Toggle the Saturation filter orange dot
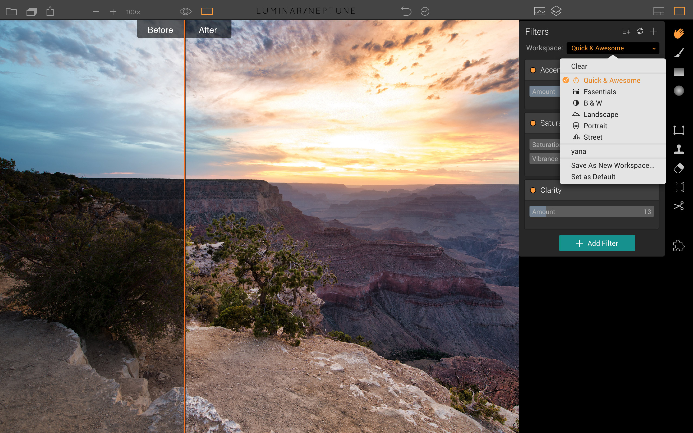This screenshot has width=693, height=433. point(533,123)
